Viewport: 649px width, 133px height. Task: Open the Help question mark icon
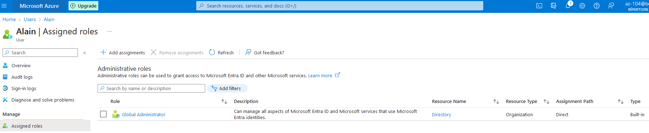pos(597,6)
